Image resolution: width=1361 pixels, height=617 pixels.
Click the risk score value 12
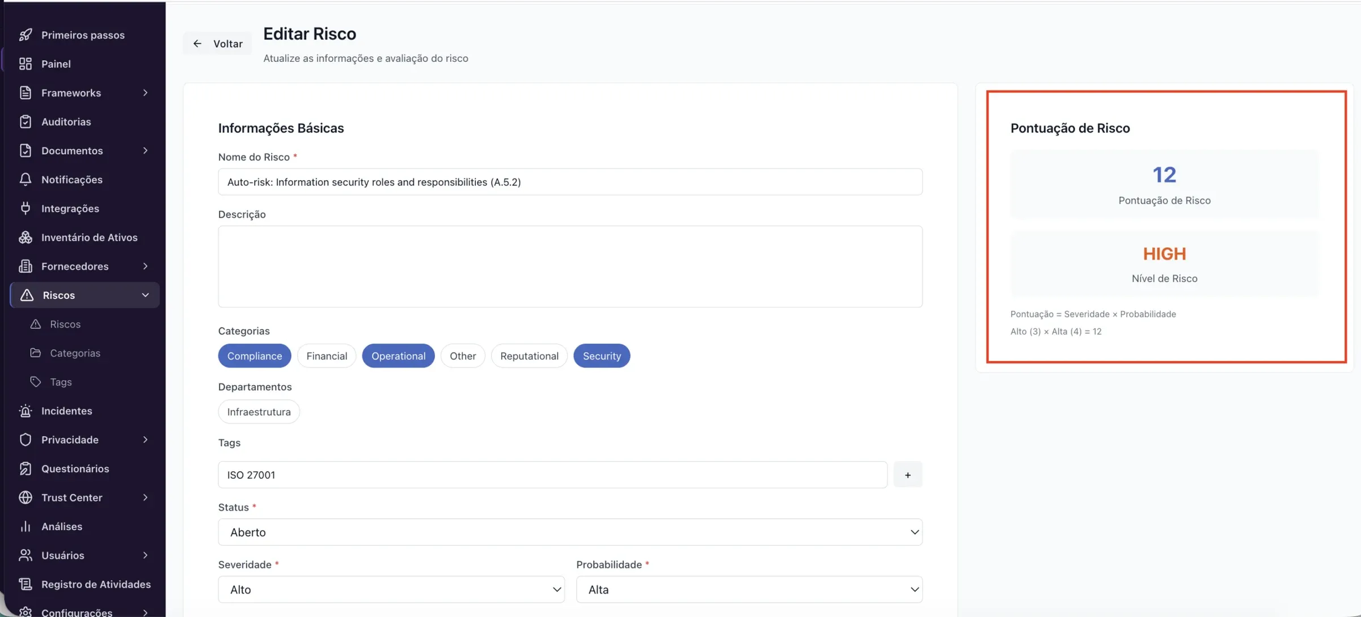click(1164, 175)
